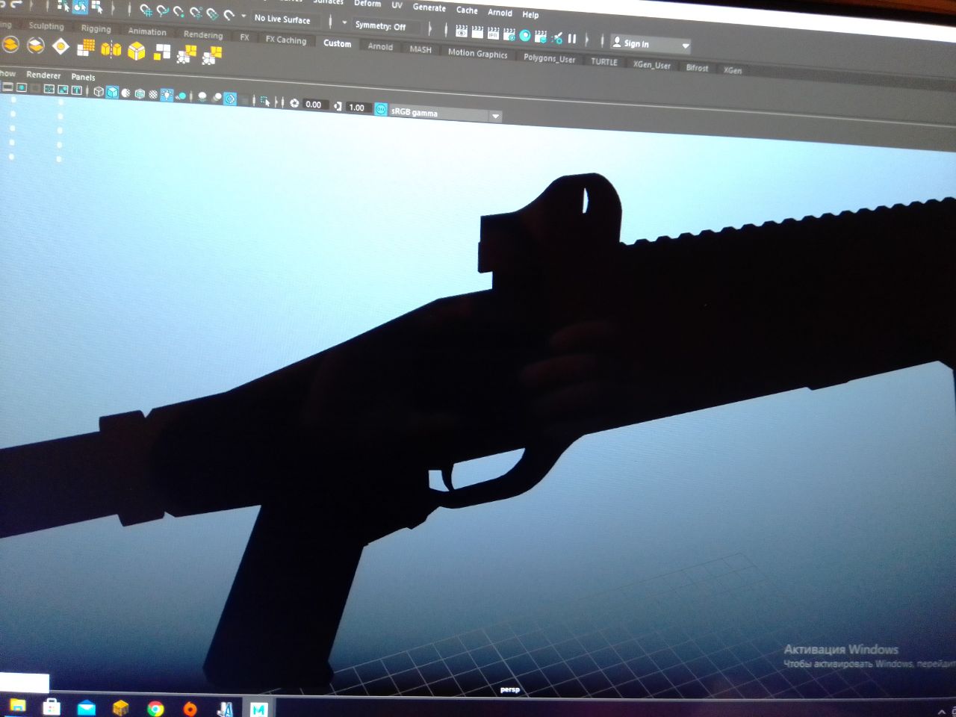Switch to the Rigging shelf tab
Screen dimensions: 956x717
click(x=96, y=28)
